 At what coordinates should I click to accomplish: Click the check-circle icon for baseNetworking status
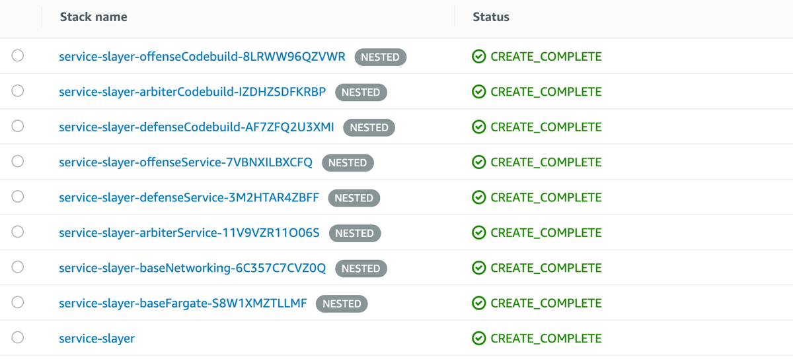pos(479,268)
